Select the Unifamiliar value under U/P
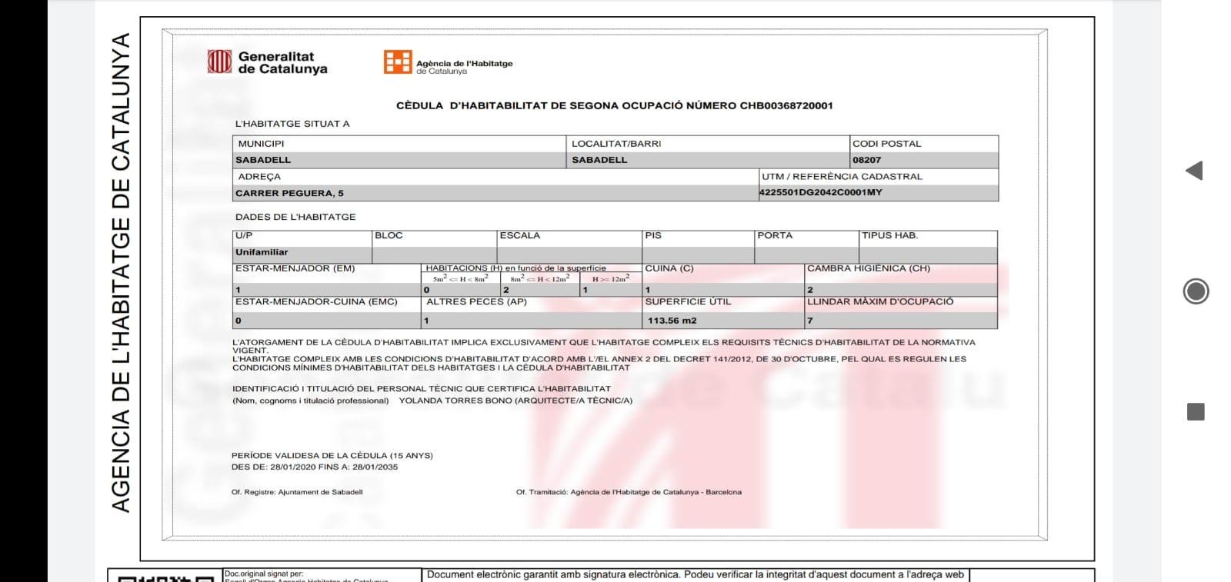This screenshot has width=1231, height=582. pyautogui.click(x=262, y=252)
